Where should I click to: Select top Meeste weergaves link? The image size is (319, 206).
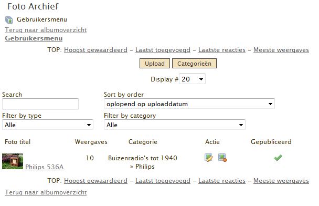tap(281, 50)
